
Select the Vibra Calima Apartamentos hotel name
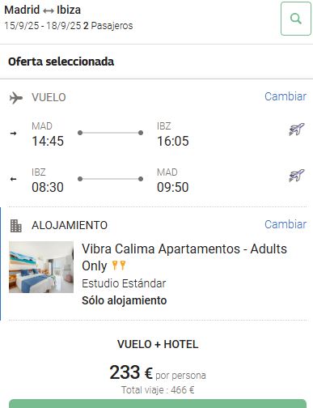pyautogui.click(x=184, y=257)
